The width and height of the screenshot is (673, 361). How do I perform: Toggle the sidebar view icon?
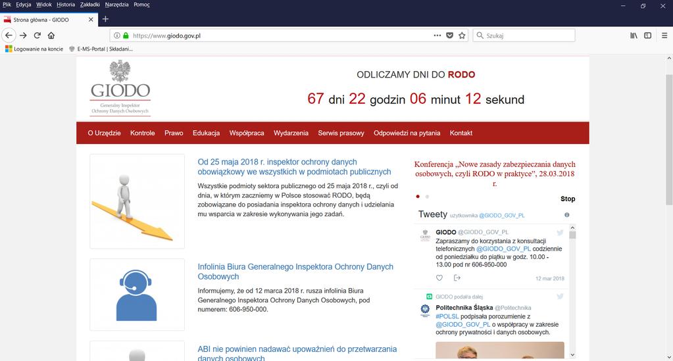(x=648, y=36)
